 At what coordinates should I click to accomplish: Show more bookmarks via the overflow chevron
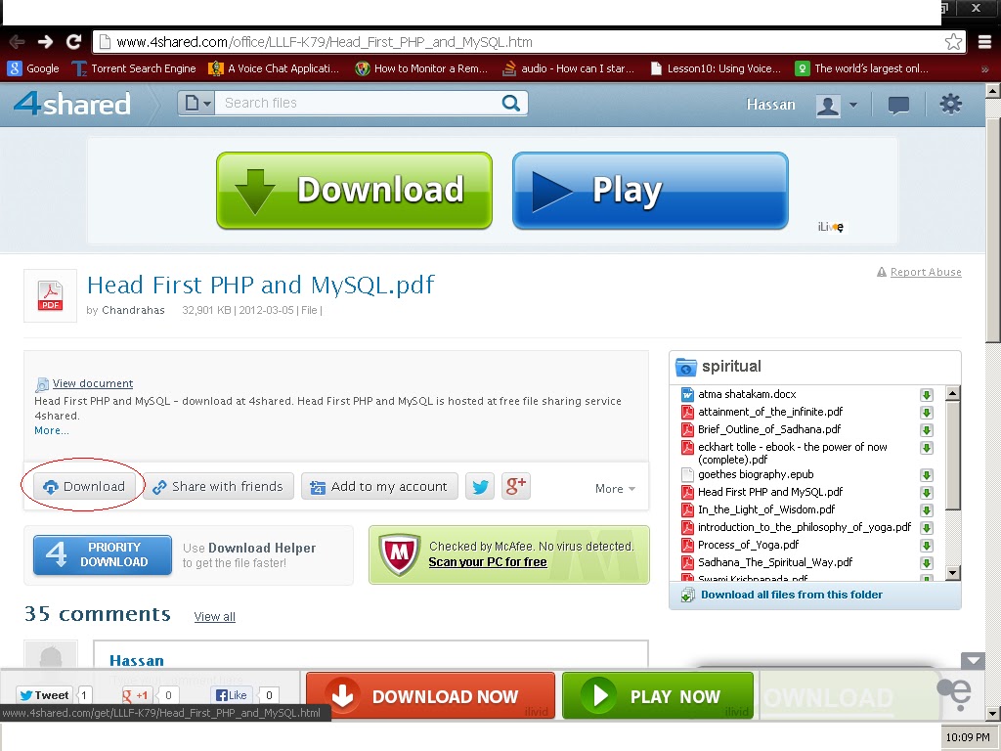(x=985, y=69)
